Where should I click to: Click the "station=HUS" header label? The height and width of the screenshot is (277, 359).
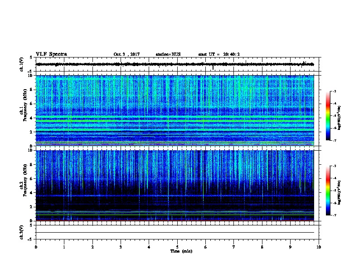(168, 54)
